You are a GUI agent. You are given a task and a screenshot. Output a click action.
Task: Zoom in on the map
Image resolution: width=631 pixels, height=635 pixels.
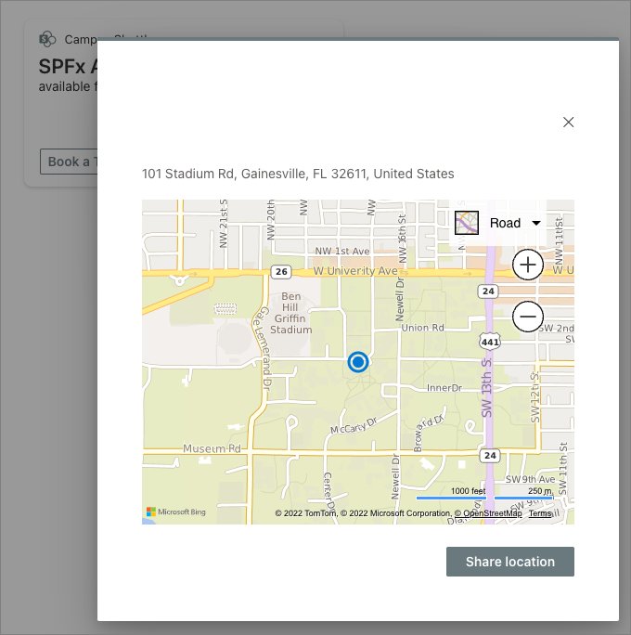point(528,265)
